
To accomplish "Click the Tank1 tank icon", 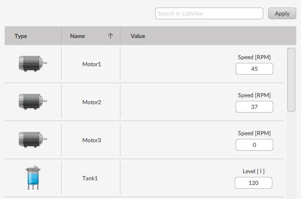I will [32, 178].
